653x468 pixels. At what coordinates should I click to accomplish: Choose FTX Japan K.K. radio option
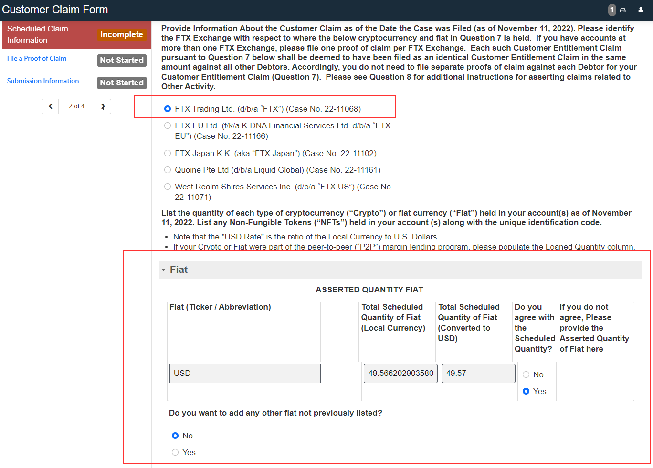point(168,153)
